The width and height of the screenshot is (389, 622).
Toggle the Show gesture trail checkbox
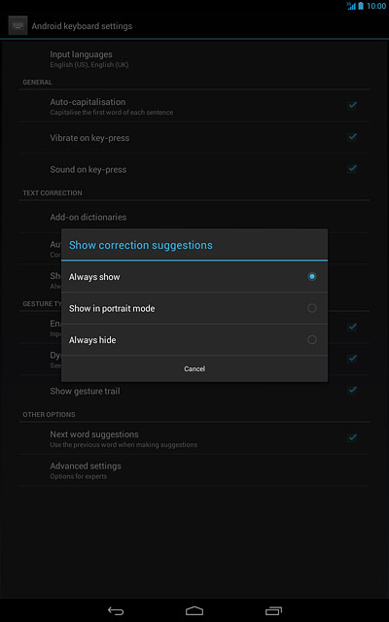tap(352, 391)
